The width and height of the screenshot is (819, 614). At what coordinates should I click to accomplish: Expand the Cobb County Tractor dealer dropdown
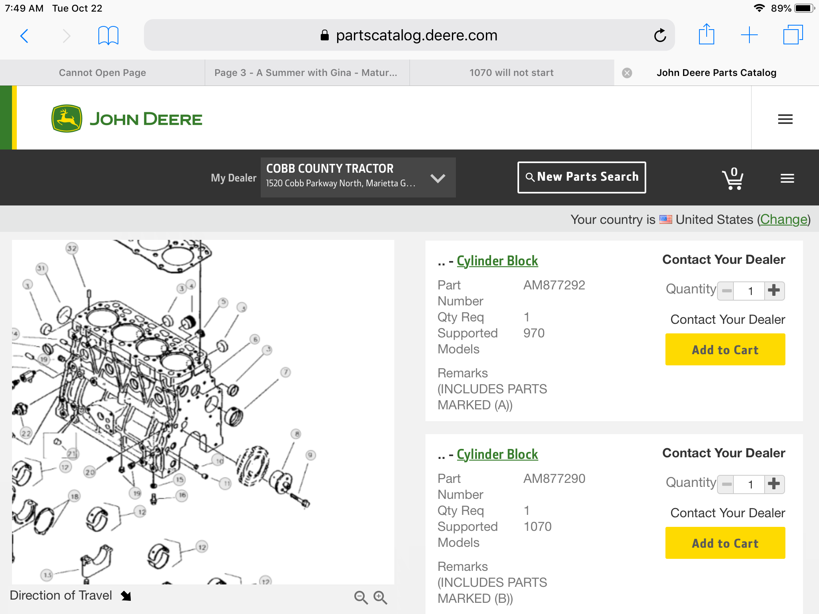[x=358, y=177]
